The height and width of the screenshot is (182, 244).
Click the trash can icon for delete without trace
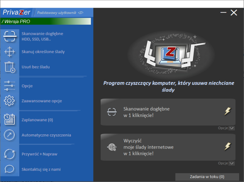pyautogui.click(x=10, y=67)
